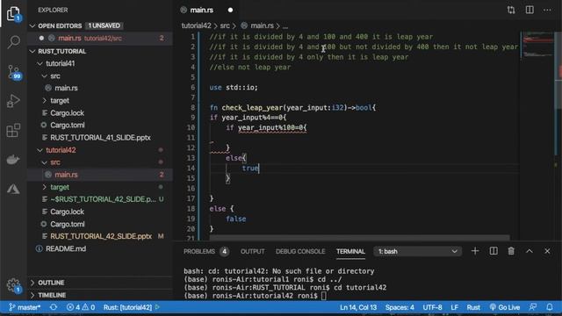Open the editor More Actions menu
562x316 pixels.
[x=547, y=10]
